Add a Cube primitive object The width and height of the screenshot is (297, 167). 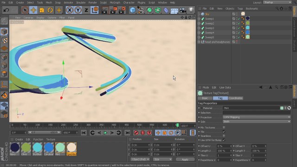click(133, 10)
